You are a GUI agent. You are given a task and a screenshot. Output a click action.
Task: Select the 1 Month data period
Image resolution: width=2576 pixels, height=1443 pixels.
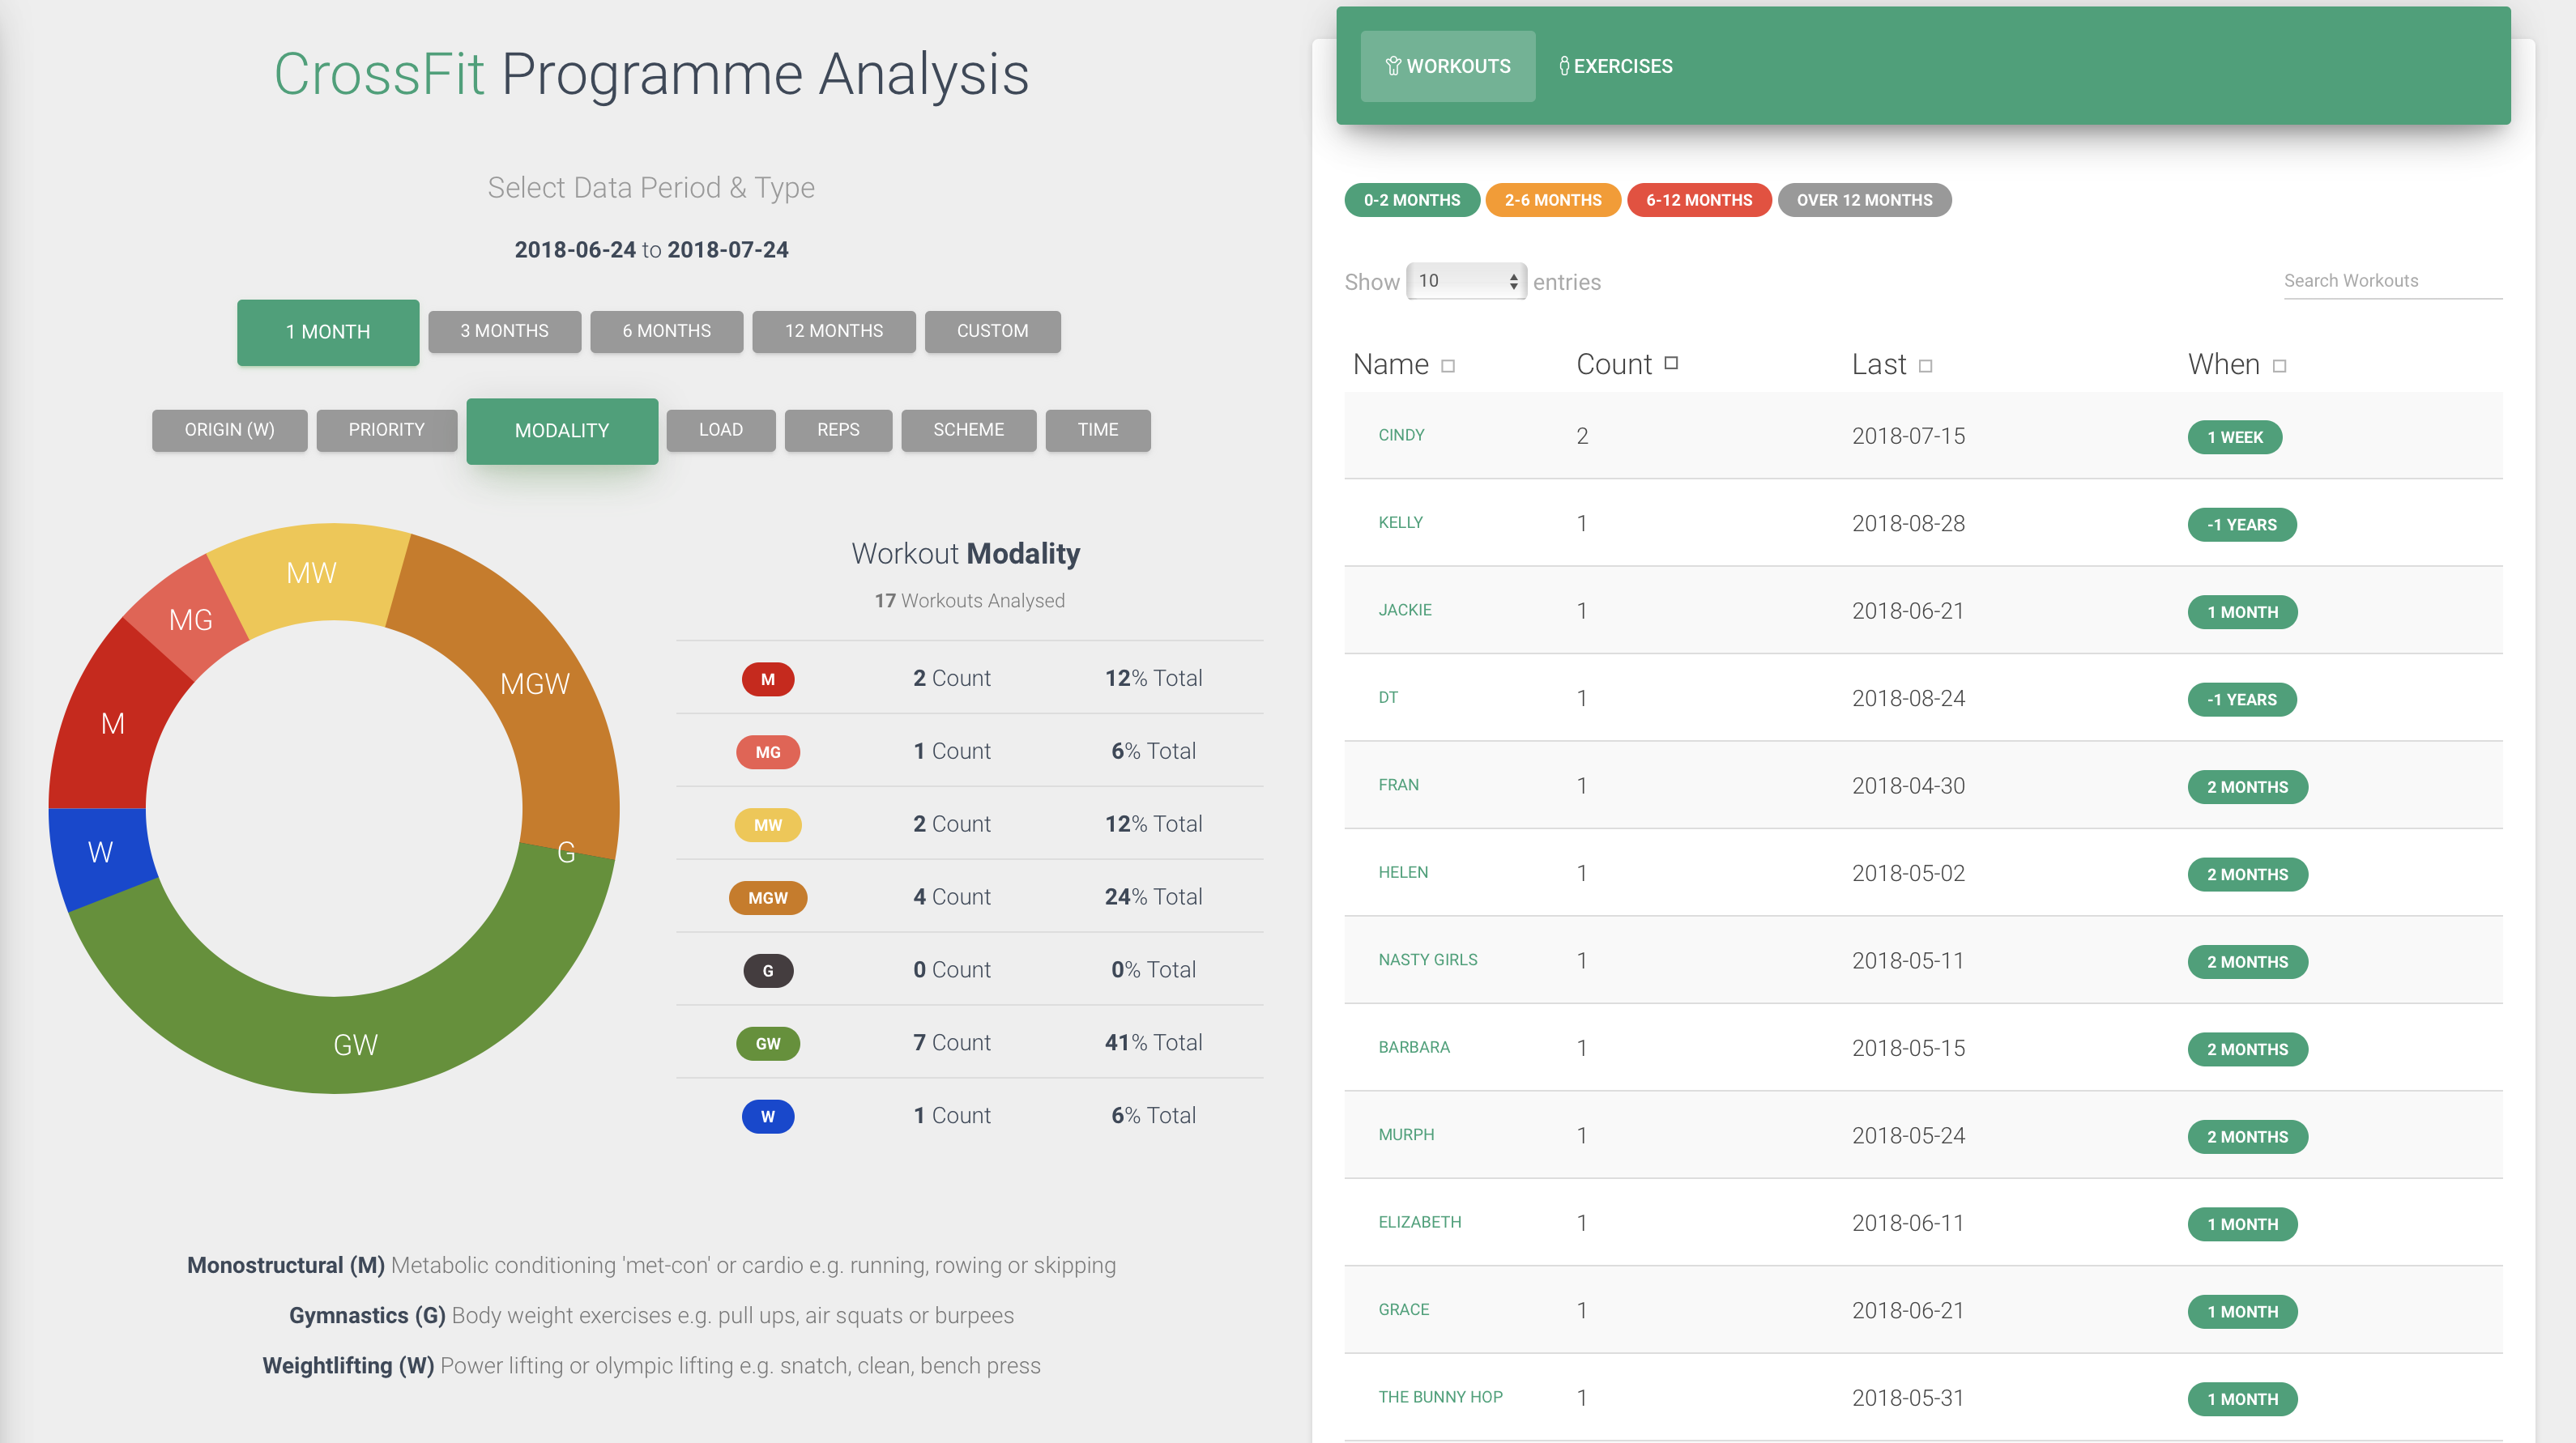[x=328, y=332]
